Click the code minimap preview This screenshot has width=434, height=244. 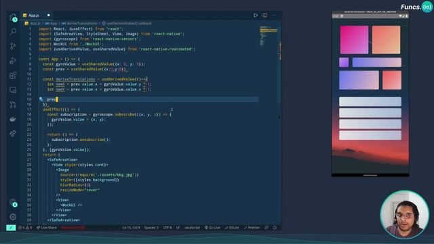(x=268, y=35)
